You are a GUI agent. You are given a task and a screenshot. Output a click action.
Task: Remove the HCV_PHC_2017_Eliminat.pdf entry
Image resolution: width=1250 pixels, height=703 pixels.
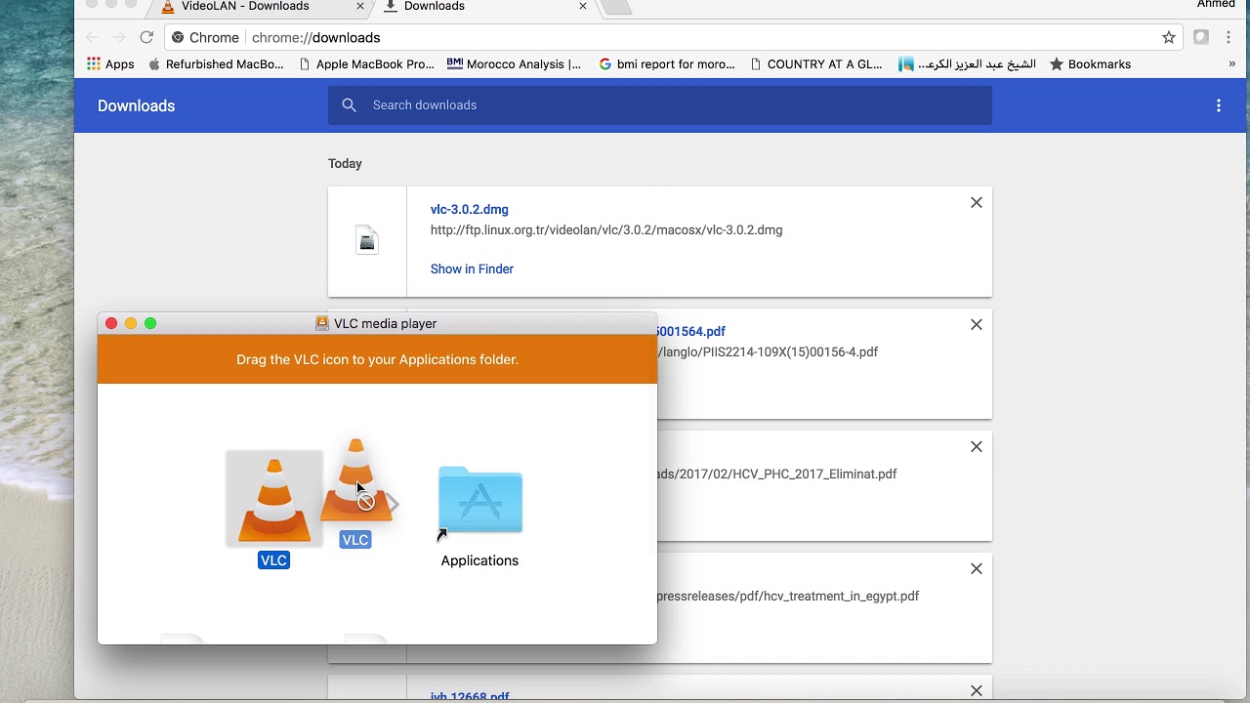(977, 446)
